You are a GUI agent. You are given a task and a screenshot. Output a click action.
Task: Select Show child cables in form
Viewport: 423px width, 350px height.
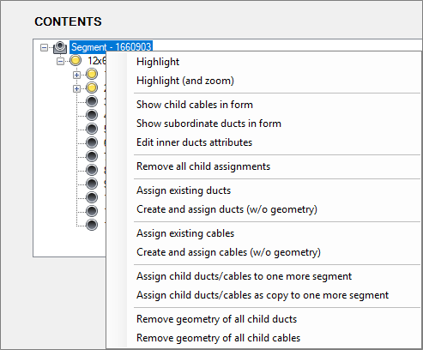click(195, 105)
